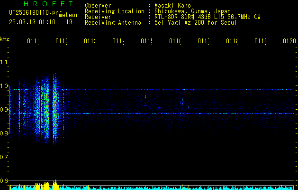Click the yellow power peak in level graph

(55, 185)
